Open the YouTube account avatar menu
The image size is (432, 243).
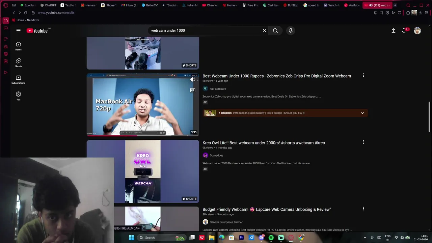[417, 30]
